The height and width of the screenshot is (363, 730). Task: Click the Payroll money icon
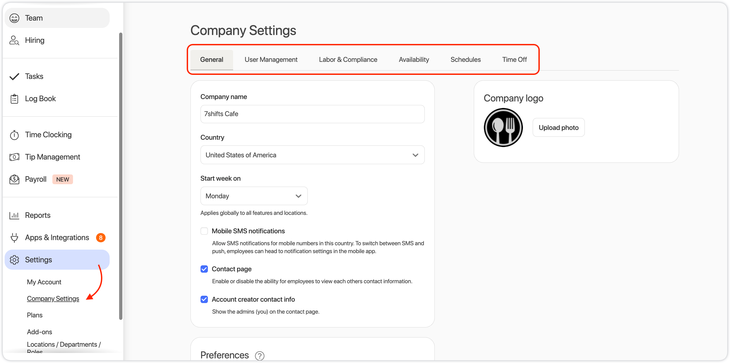[14, 179]
